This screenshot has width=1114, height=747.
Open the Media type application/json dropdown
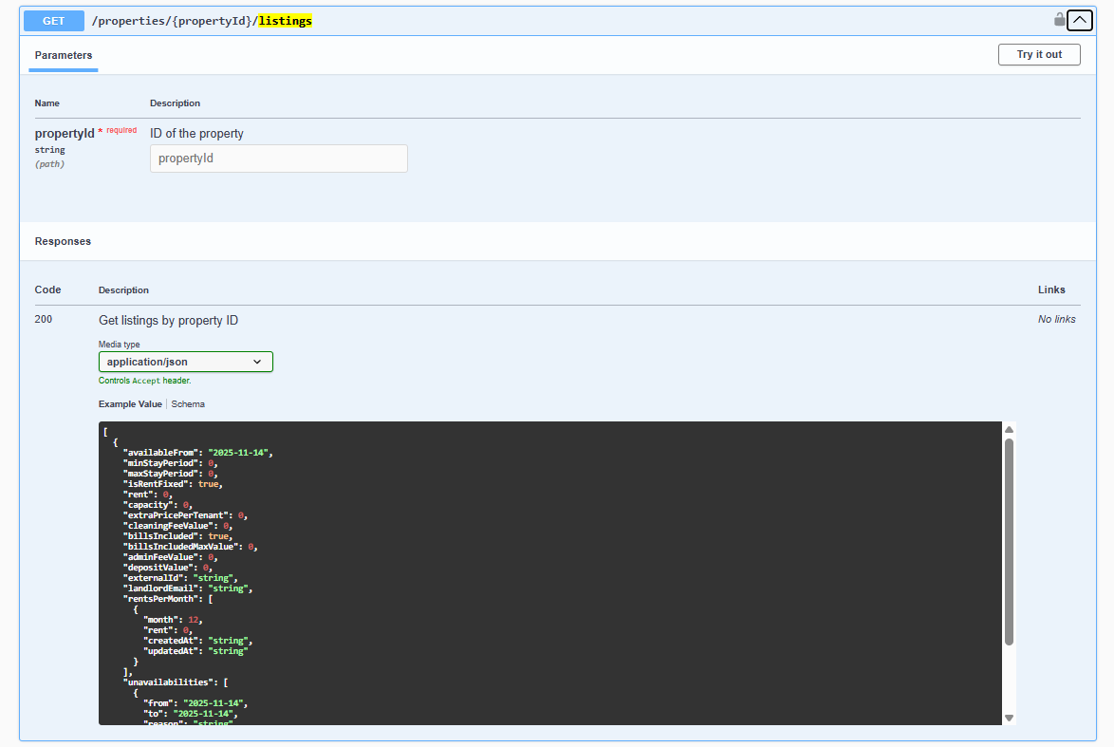point(185,362)
